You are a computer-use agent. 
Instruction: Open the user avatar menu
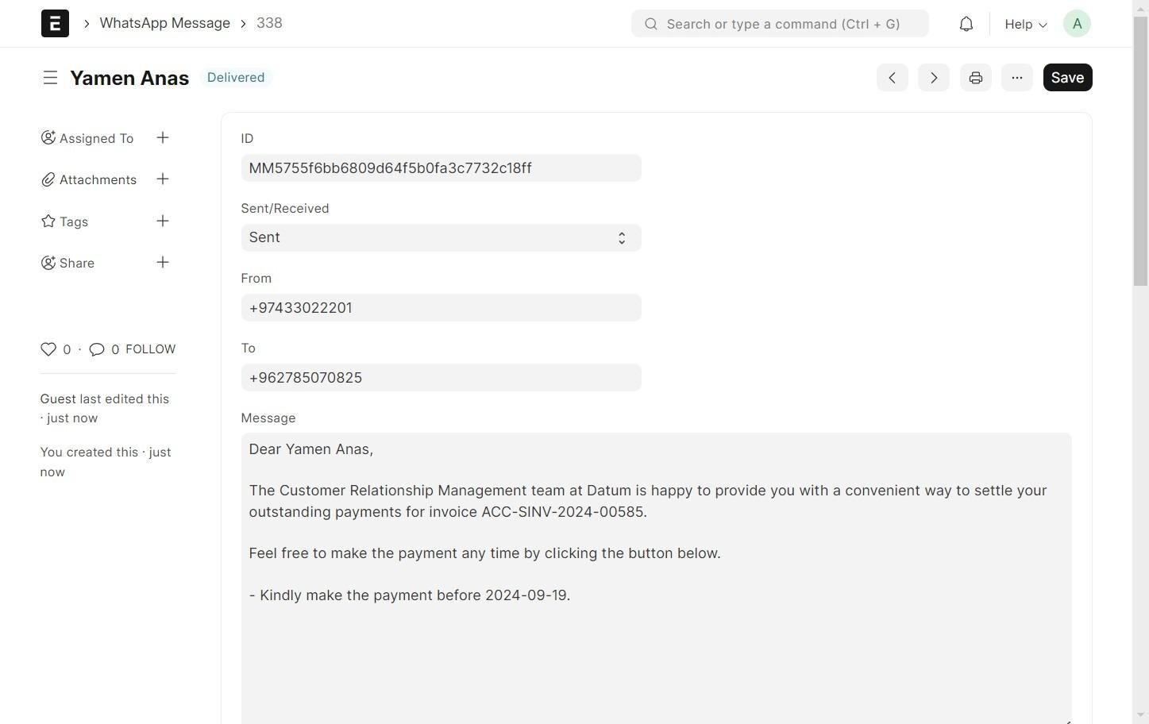pos(1077,24)
